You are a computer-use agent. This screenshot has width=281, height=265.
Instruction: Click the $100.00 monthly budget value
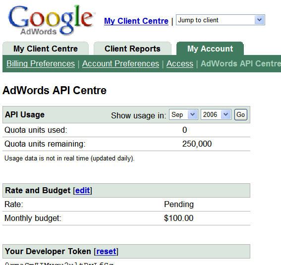[179, 218]
